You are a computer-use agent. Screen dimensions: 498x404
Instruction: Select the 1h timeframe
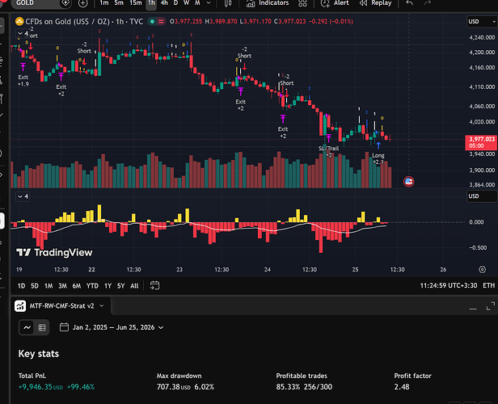pos(151,3)
